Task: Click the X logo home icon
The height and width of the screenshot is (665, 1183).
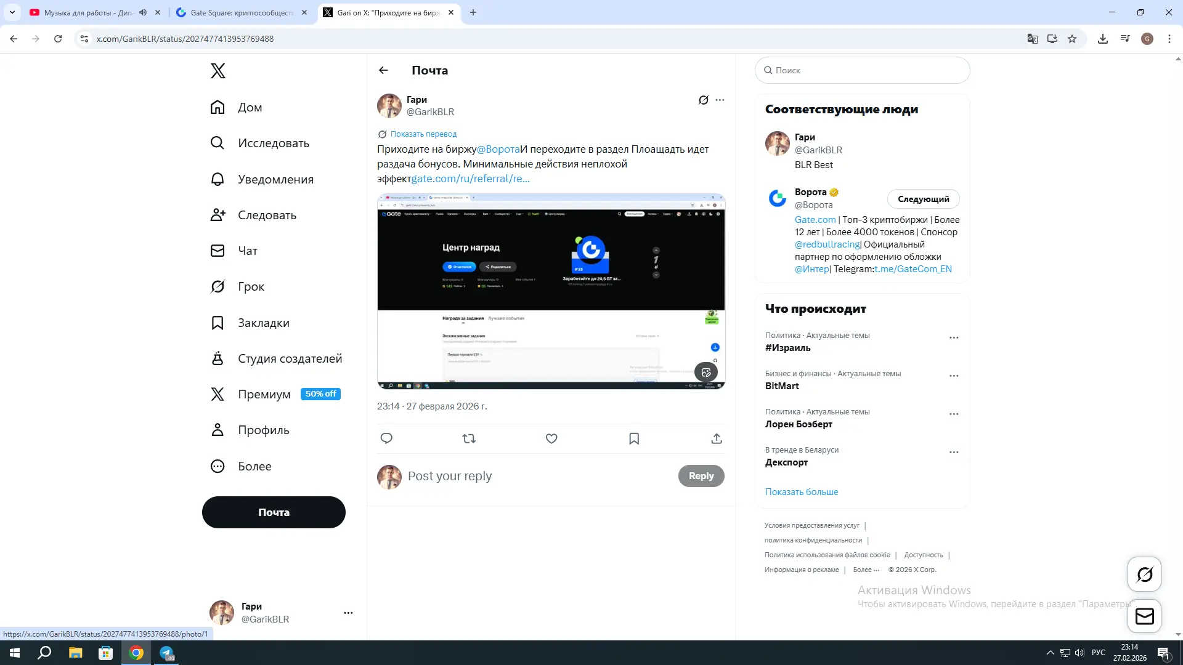Action: pos(217,71)
